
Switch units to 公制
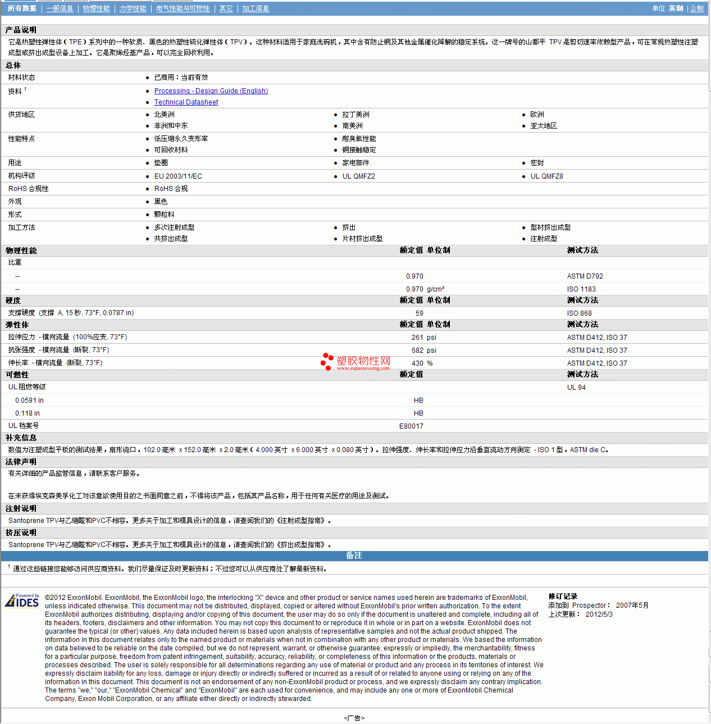pos(696,8)
